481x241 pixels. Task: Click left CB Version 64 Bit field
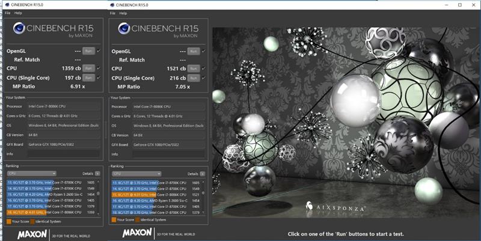tap(64, 135)
